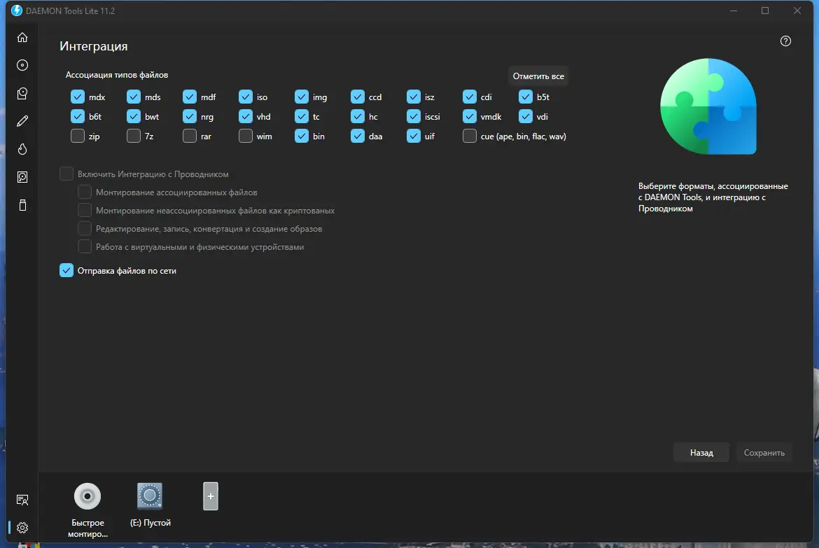Click the help question mark icon
Viewport: 819px width, 548px height.
[x=785, y=41]
